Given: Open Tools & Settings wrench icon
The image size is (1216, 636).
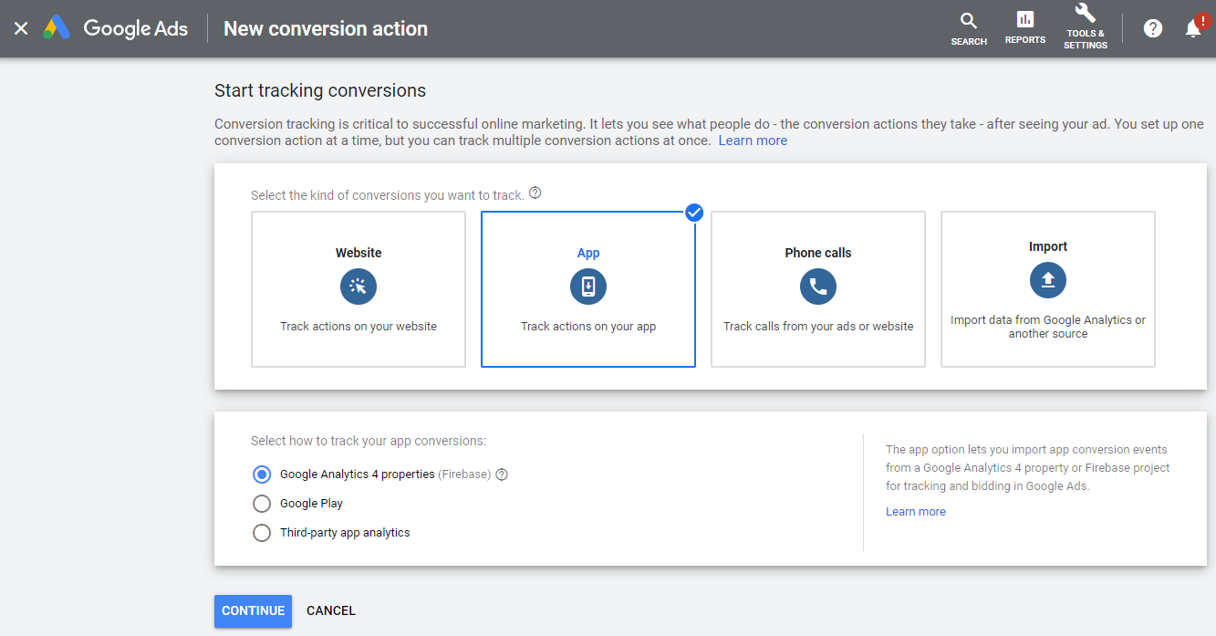Looking at the screenshot, I should [x=1085, y=14].
